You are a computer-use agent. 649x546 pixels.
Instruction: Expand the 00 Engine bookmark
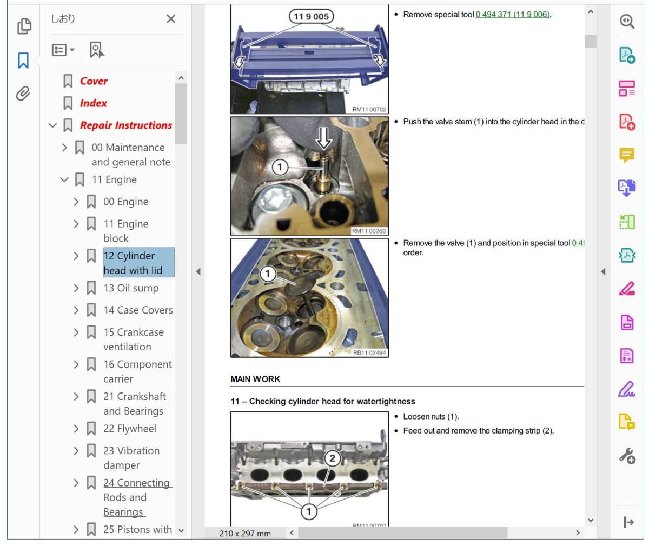click(76, 202)
